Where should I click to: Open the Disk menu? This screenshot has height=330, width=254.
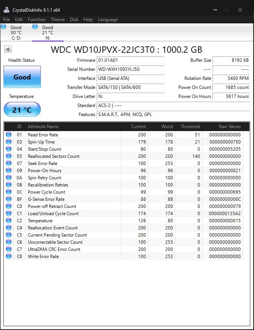click(x=74, y=20)
